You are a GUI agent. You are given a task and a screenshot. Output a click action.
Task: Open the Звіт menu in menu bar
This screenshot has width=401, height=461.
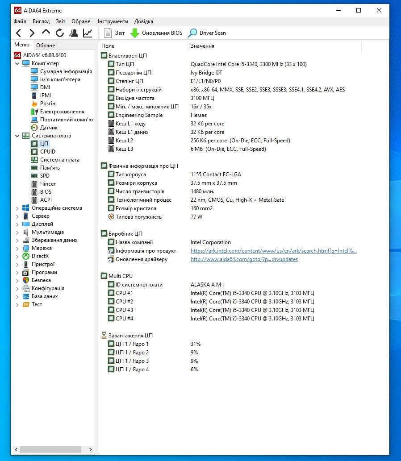[x=60, y=21]
